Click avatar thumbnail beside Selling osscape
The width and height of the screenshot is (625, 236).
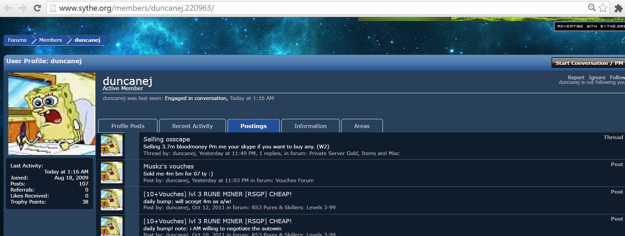(112, 145)
